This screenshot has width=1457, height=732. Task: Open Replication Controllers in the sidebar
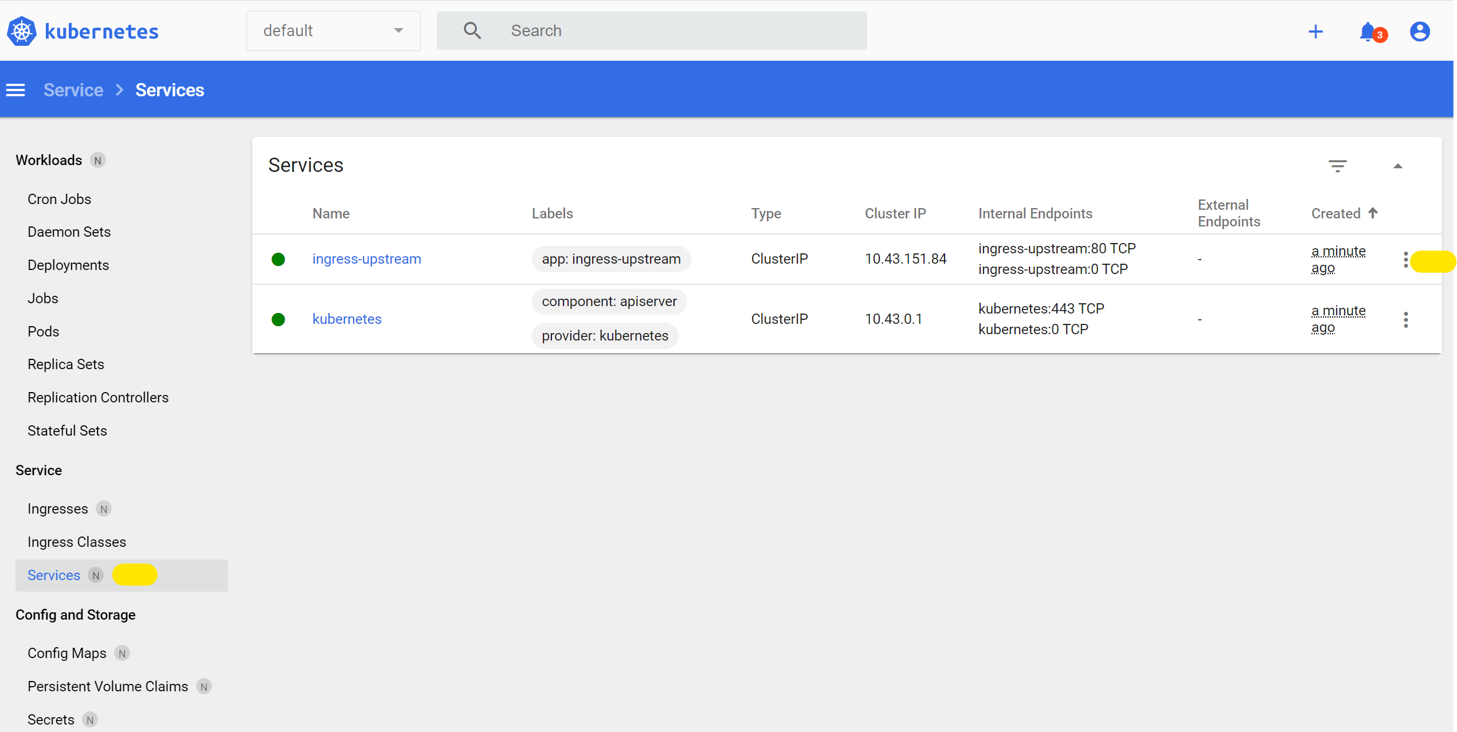[98, 398]
